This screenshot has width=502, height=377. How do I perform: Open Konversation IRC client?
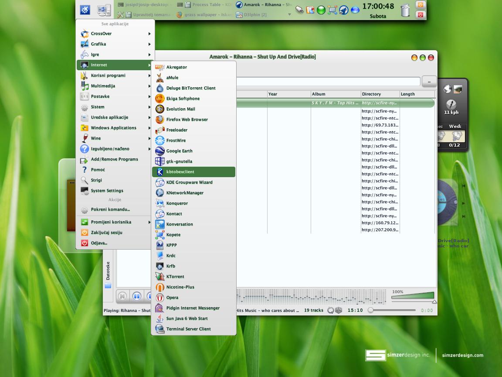193,224
